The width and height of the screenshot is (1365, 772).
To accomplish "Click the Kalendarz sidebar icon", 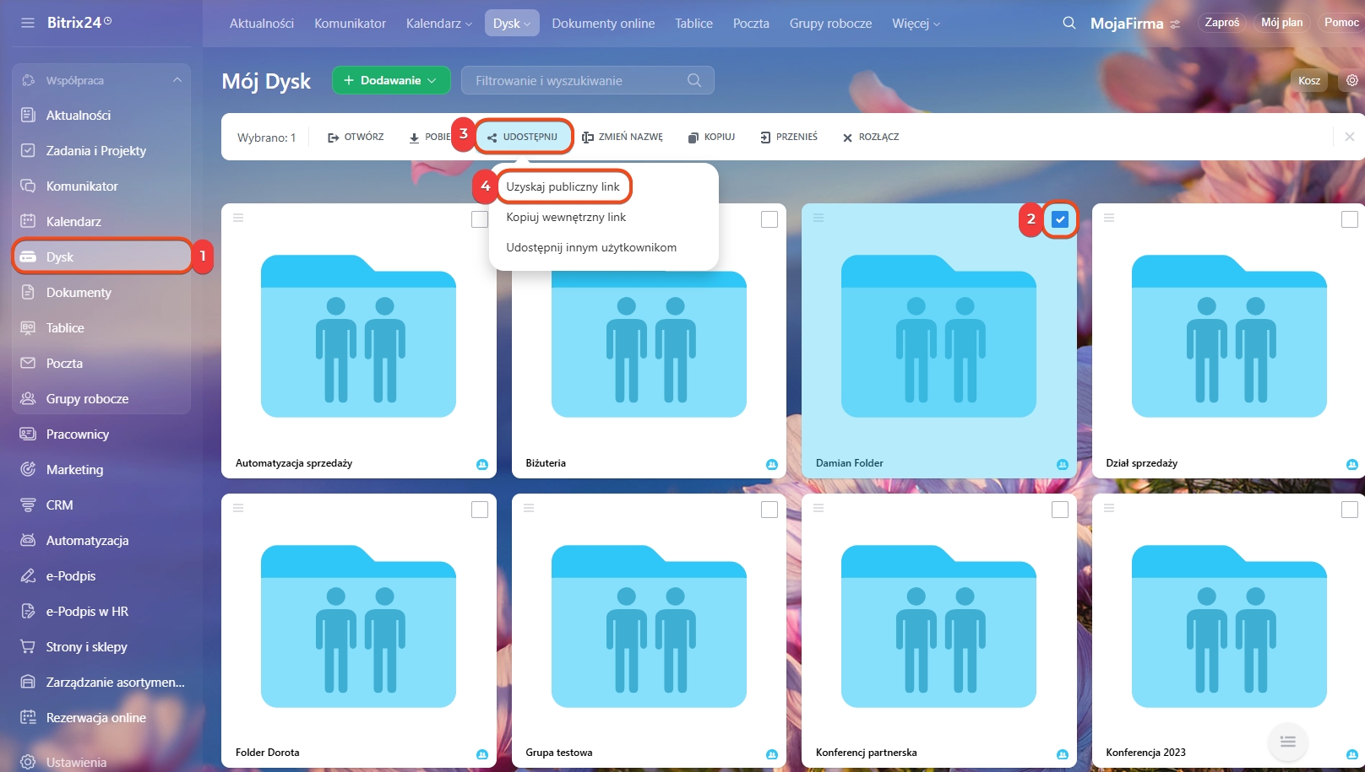I will (x=28, y=221).
